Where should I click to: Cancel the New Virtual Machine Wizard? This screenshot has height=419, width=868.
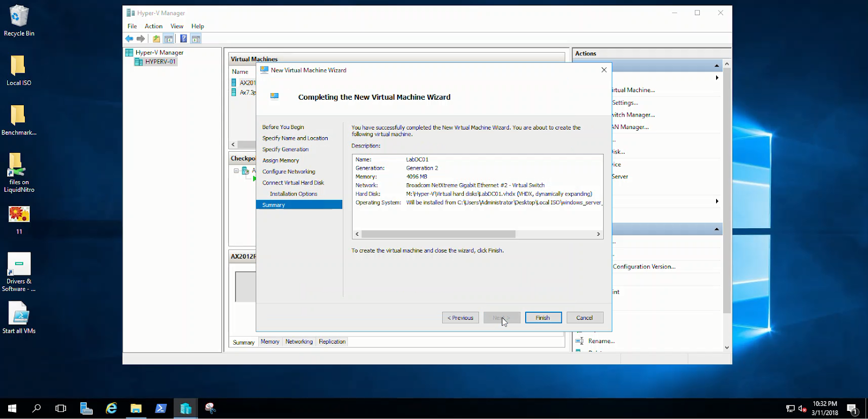click(585, 318)
